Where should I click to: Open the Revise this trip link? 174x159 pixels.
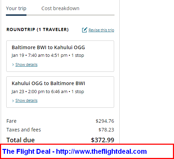[x=101, y=30]
